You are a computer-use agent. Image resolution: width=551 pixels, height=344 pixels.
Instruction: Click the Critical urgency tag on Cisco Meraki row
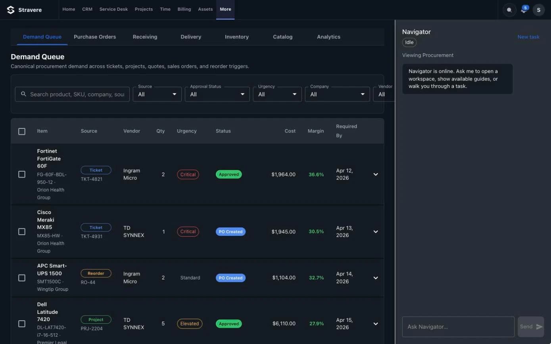tap(188, 231)
